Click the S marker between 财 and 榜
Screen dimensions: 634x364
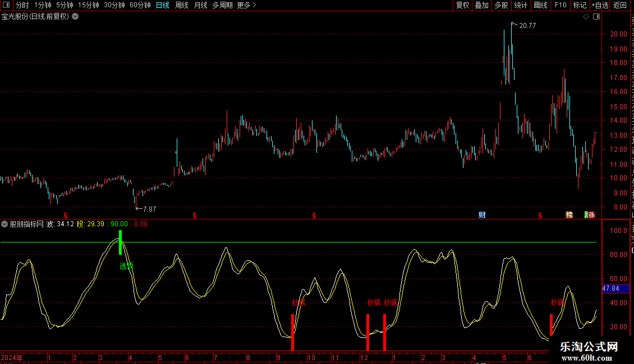pos(540,216)
